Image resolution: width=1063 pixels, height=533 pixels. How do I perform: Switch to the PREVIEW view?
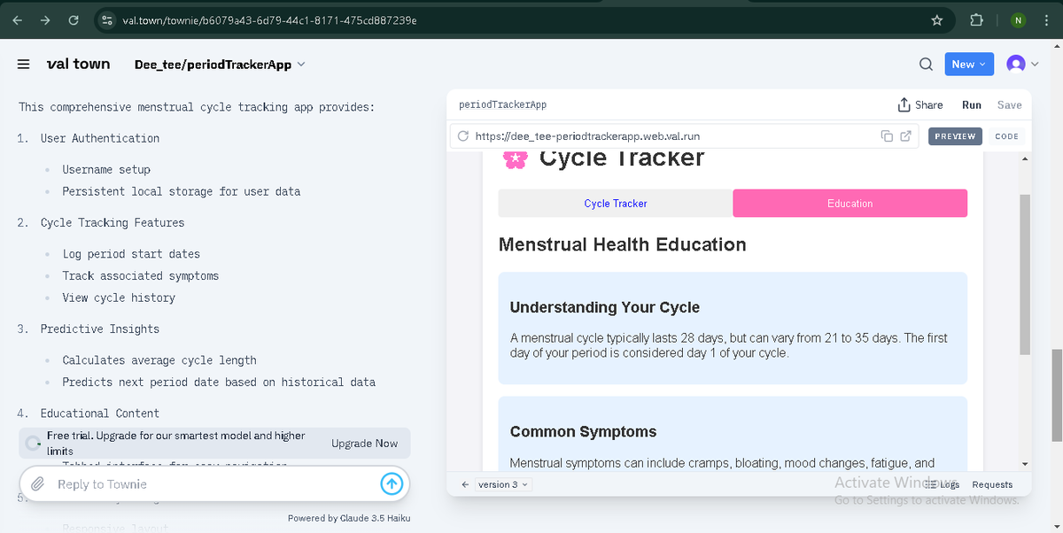point(955,136)
